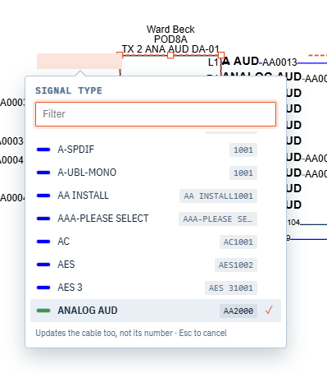Choose AAA-PLEASE SELECT signal type

pyautogui.click(x=156, y=219)
